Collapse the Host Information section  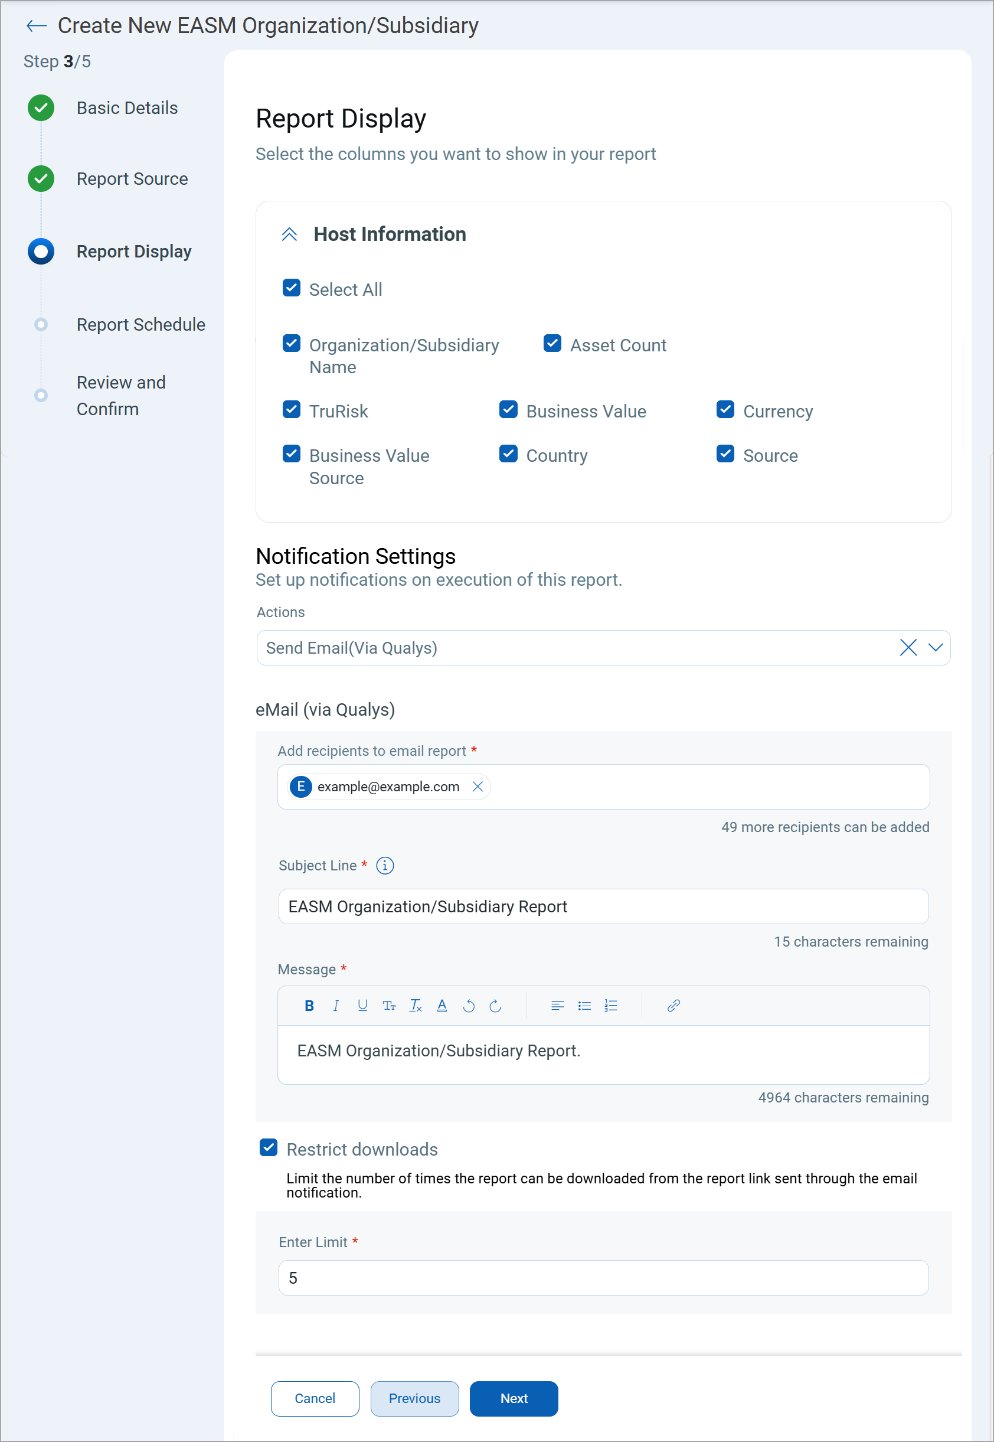coord(289,234)
